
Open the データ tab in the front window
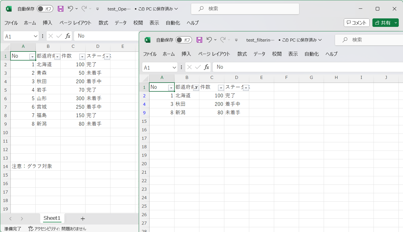(259, 54)
